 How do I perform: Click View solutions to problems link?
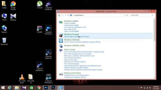click(x=72, y=58)
